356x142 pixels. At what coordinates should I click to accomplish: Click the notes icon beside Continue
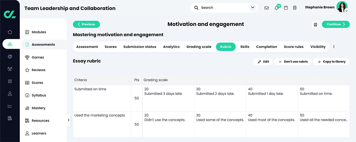coord(316,24)
